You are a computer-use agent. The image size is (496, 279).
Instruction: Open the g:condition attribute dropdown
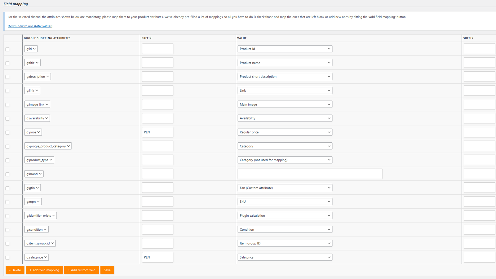pyautogui.click(x=37, y=229)
